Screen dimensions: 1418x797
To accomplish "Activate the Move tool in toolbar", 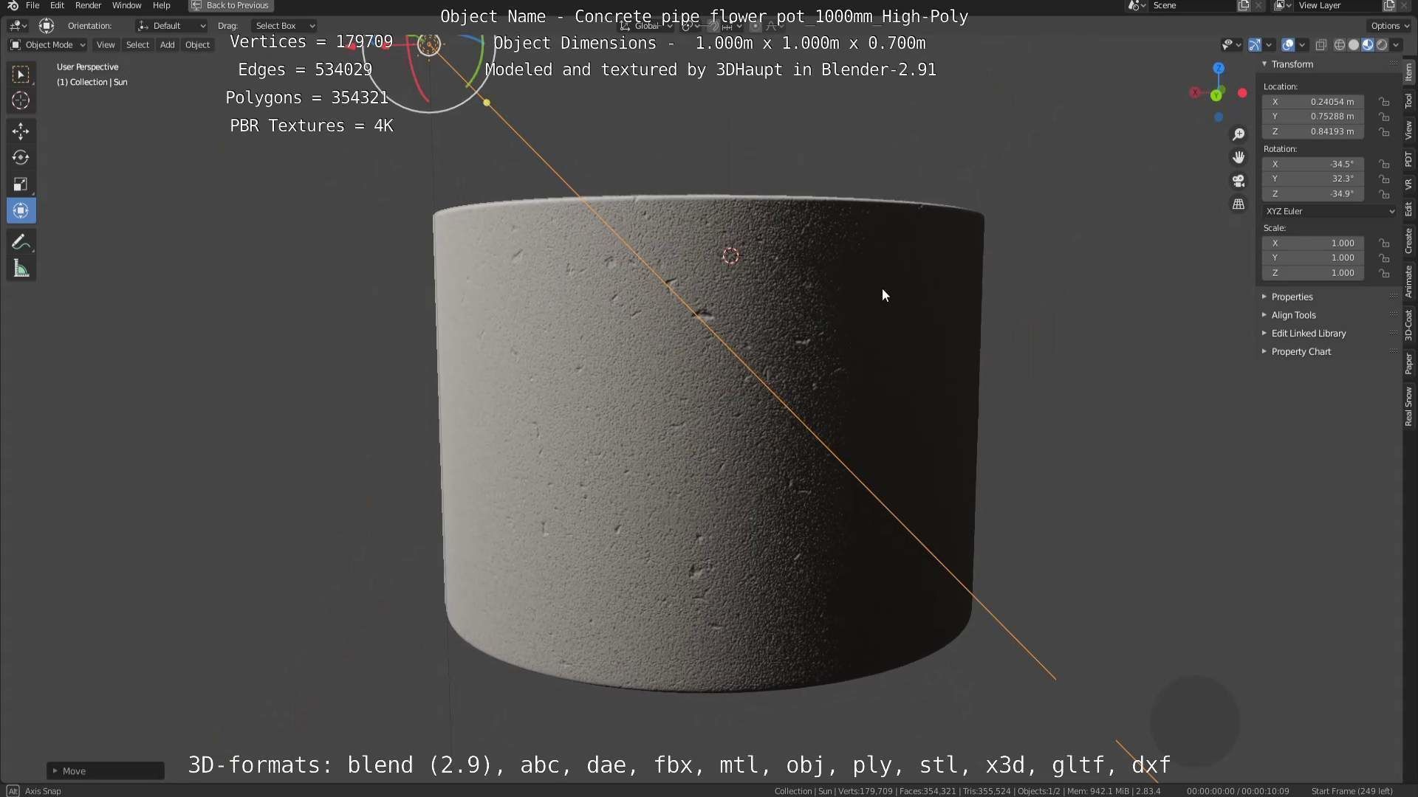I will pos(21,131).
